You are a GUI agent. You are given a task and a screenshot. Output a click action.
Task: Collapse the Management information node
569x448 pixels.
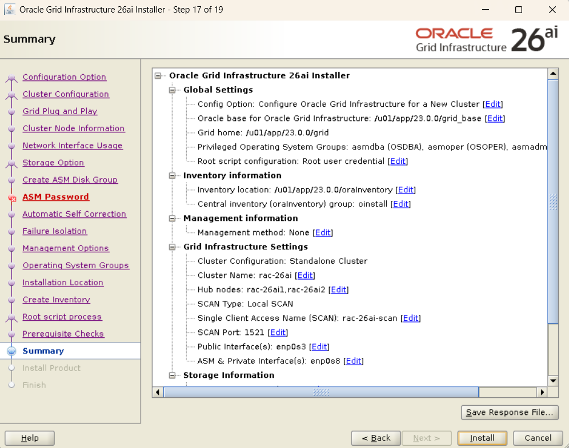point(172,219)
